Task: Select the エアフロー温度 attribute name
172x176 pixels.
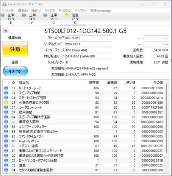Action: click(x=28, y=146)
